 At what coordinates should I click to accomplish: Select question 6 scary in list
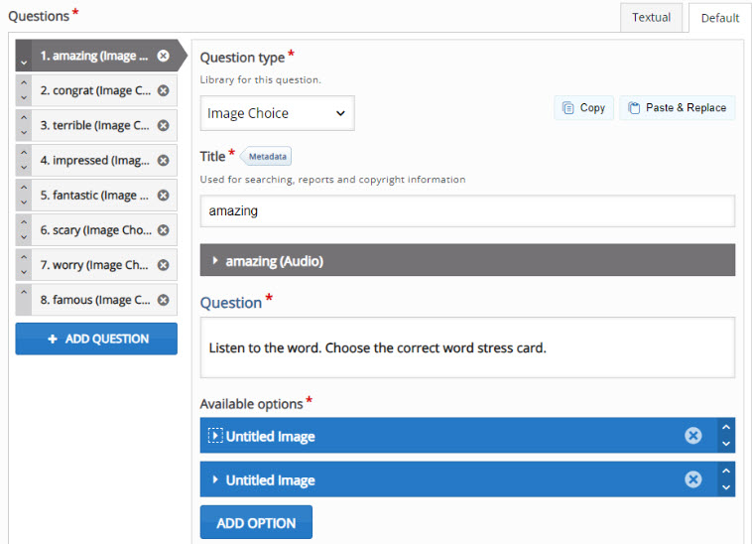point(95,230)
